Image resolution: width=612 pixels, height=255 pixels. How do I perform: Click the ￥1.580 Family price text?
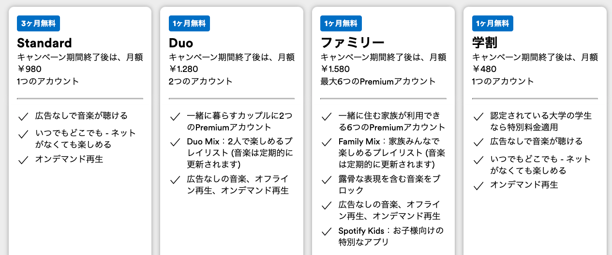(335, 69)
